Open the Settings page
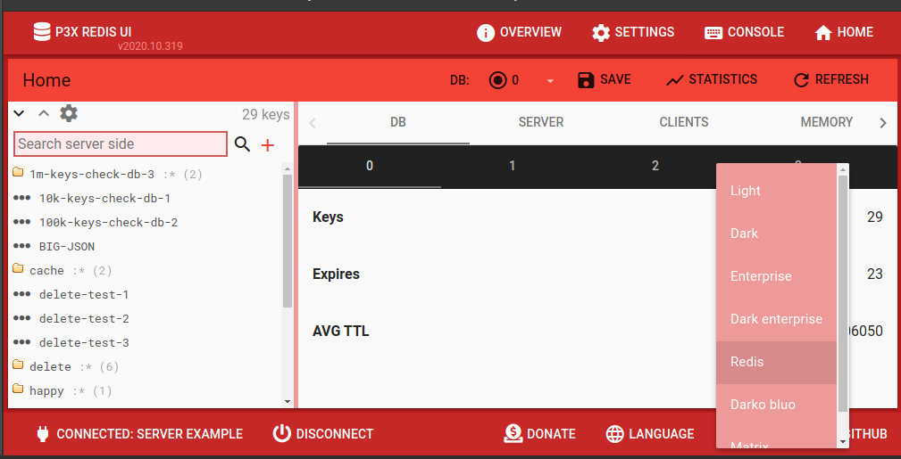This screenshot has width=901, height=459. pyautogui.click(x=633, y=32)
